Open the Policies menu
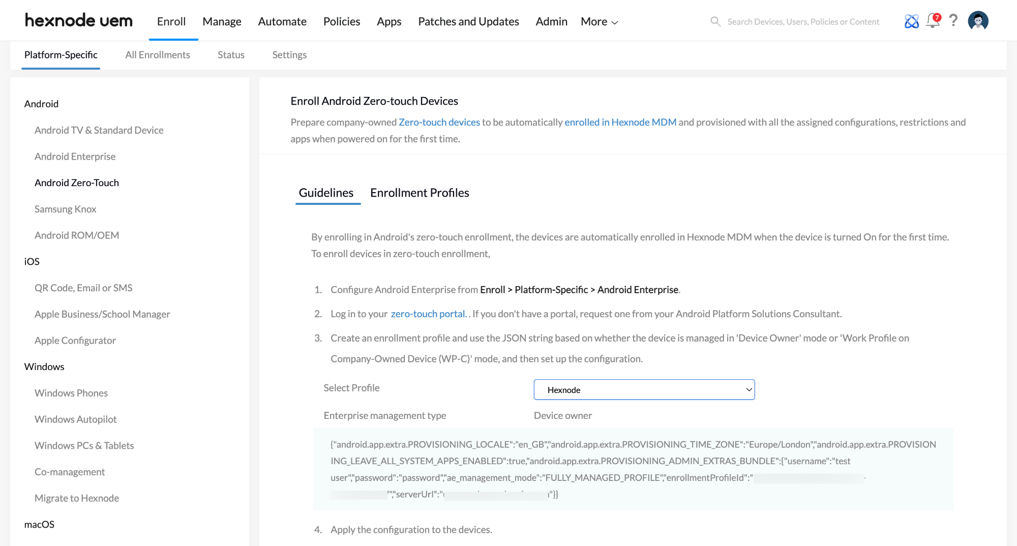1017x546 pixels. tap(342, 21)
